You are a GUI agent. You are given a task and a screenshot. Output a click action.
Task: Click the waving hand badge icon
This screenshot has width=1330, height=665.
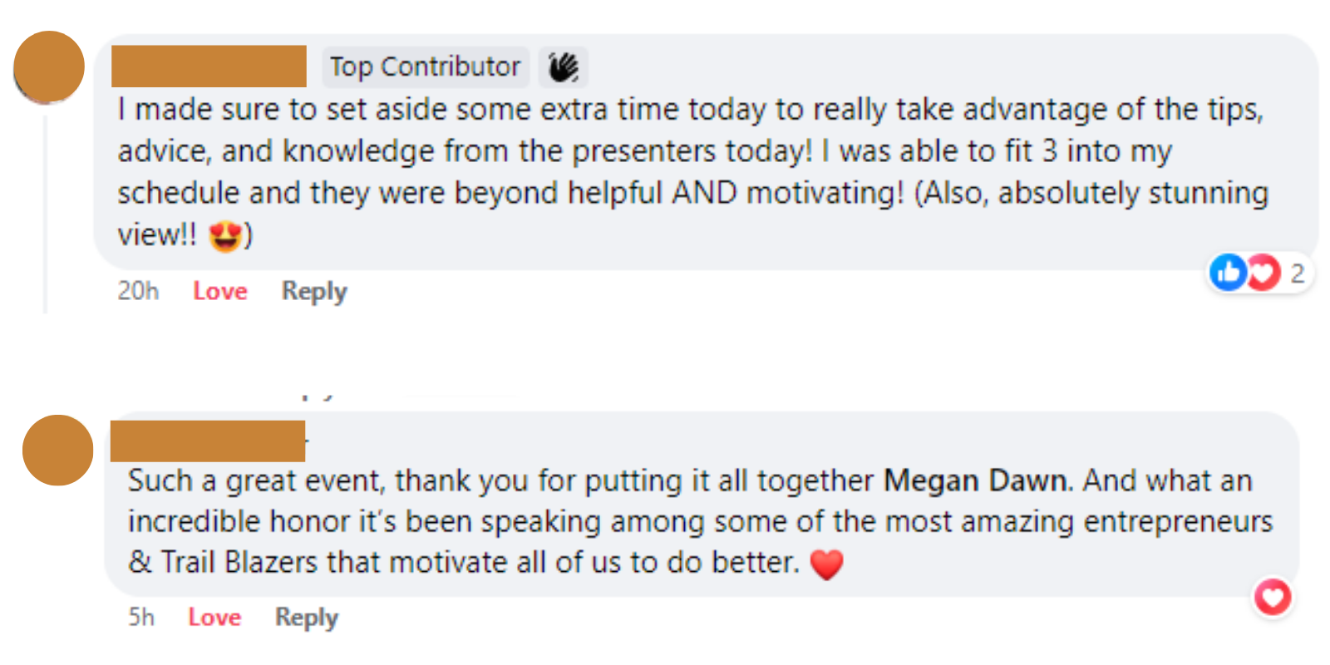pos(563,67)
